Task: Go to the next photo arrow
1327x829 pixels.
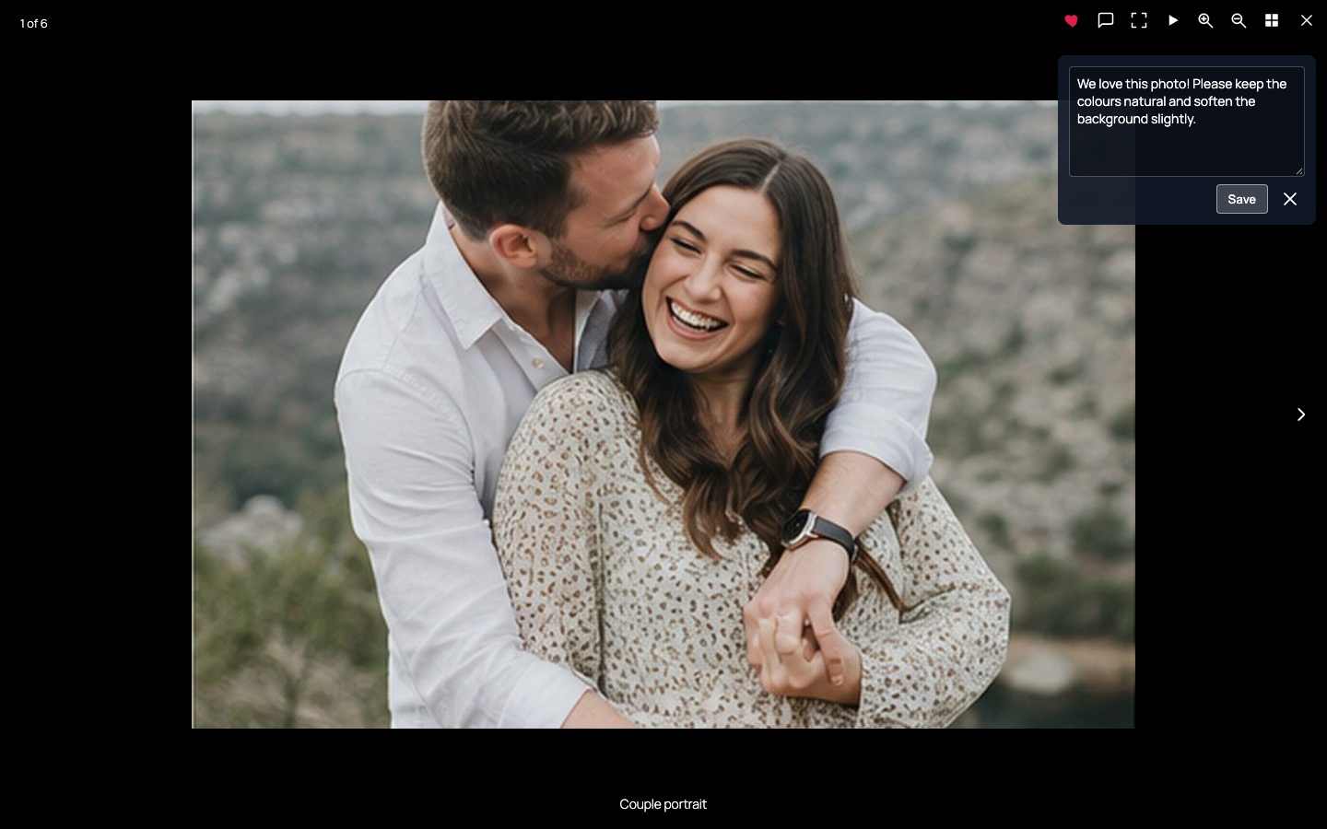Action: click(x=1301, y=414)
